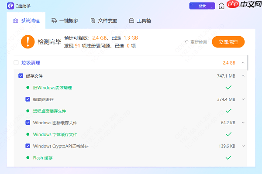Uncheck the 缓存文件 checkbox
262x174 pixels.
click(x=21, y=76)
